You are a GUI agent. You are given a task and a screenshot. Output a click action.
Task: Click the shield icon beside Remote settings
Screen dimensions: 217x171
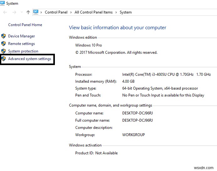[3, 44]
